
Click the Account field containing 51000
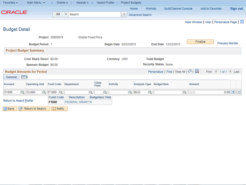(12, 92)
